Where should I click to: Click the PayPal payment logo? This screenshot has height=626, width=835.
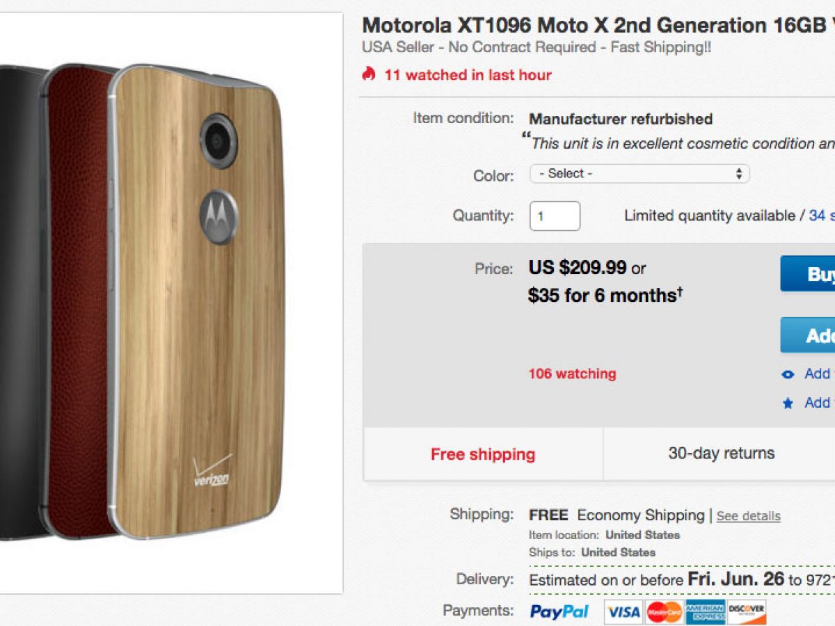(559, 611)
